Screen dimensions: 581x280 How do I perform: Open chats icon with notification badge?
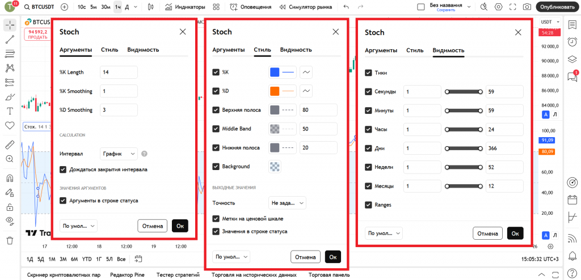572,76
